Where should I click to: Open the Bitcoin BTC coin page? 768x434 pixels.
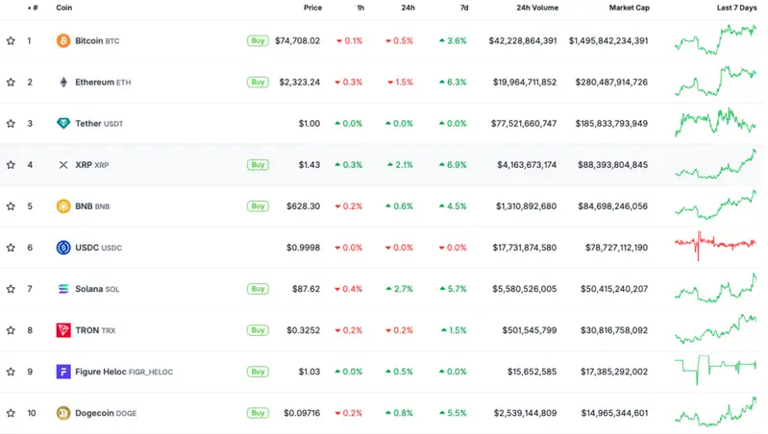click(97, 40)
